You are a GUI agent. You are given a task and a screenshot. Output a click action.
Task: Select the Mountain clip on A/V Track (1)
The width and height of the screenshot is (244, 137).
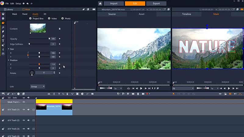54,110
